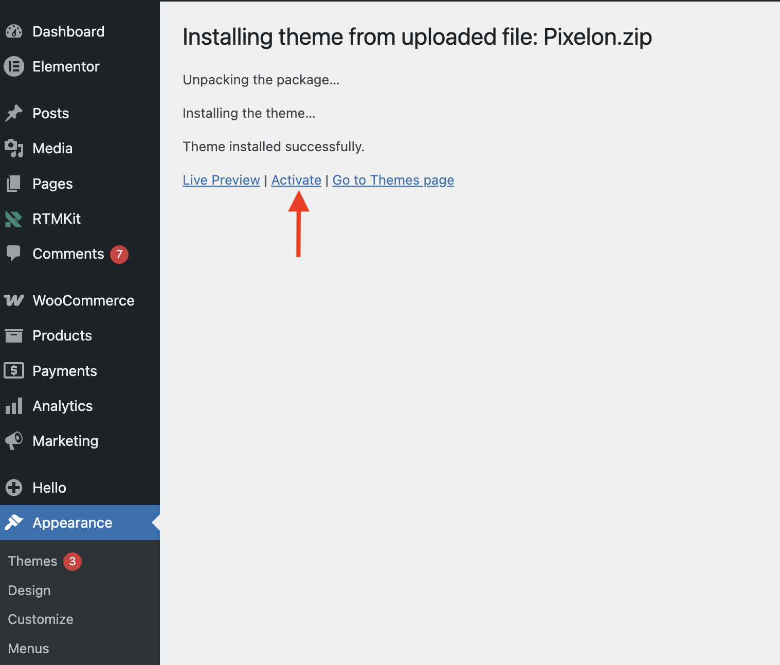780x665 pixels.
Task: Click the Dashboard gauge icon
Action: click(x=14, y=32)
